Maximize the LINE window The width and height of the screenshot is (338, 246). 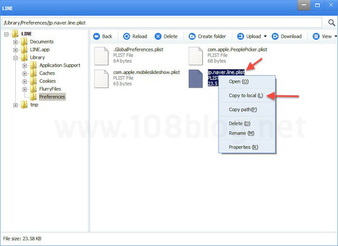[317, 5]
